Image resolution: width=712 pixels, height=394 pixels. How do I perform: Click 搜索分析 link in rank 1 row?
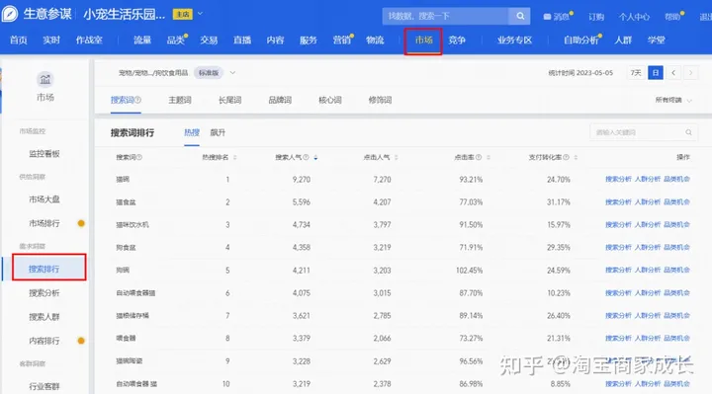pyautogui.click(x=618, y=179)
